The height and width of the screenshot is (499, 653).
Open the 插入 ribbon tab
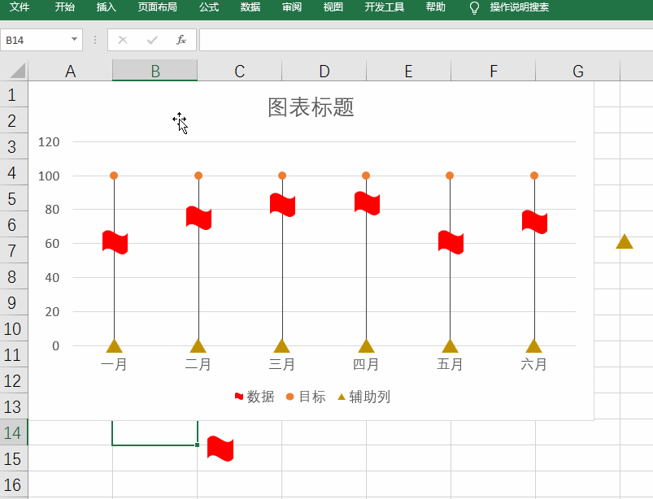point(107,7)
